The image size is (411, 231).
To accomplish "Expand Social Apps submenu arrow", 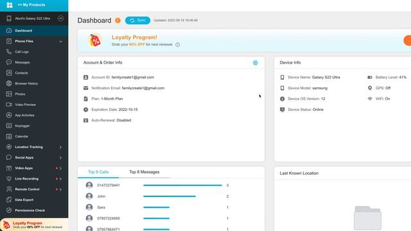I will (x=60, y=158).
